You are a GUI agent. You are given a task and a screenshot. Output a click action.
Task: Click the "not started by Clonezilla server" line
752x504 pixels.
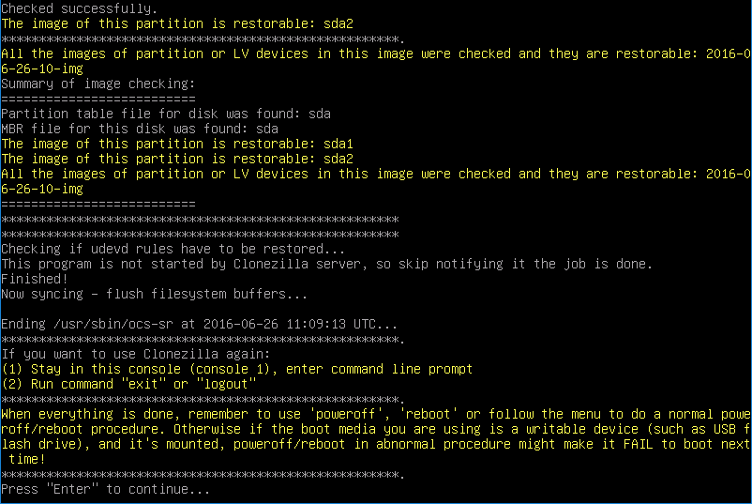[325, 264]
